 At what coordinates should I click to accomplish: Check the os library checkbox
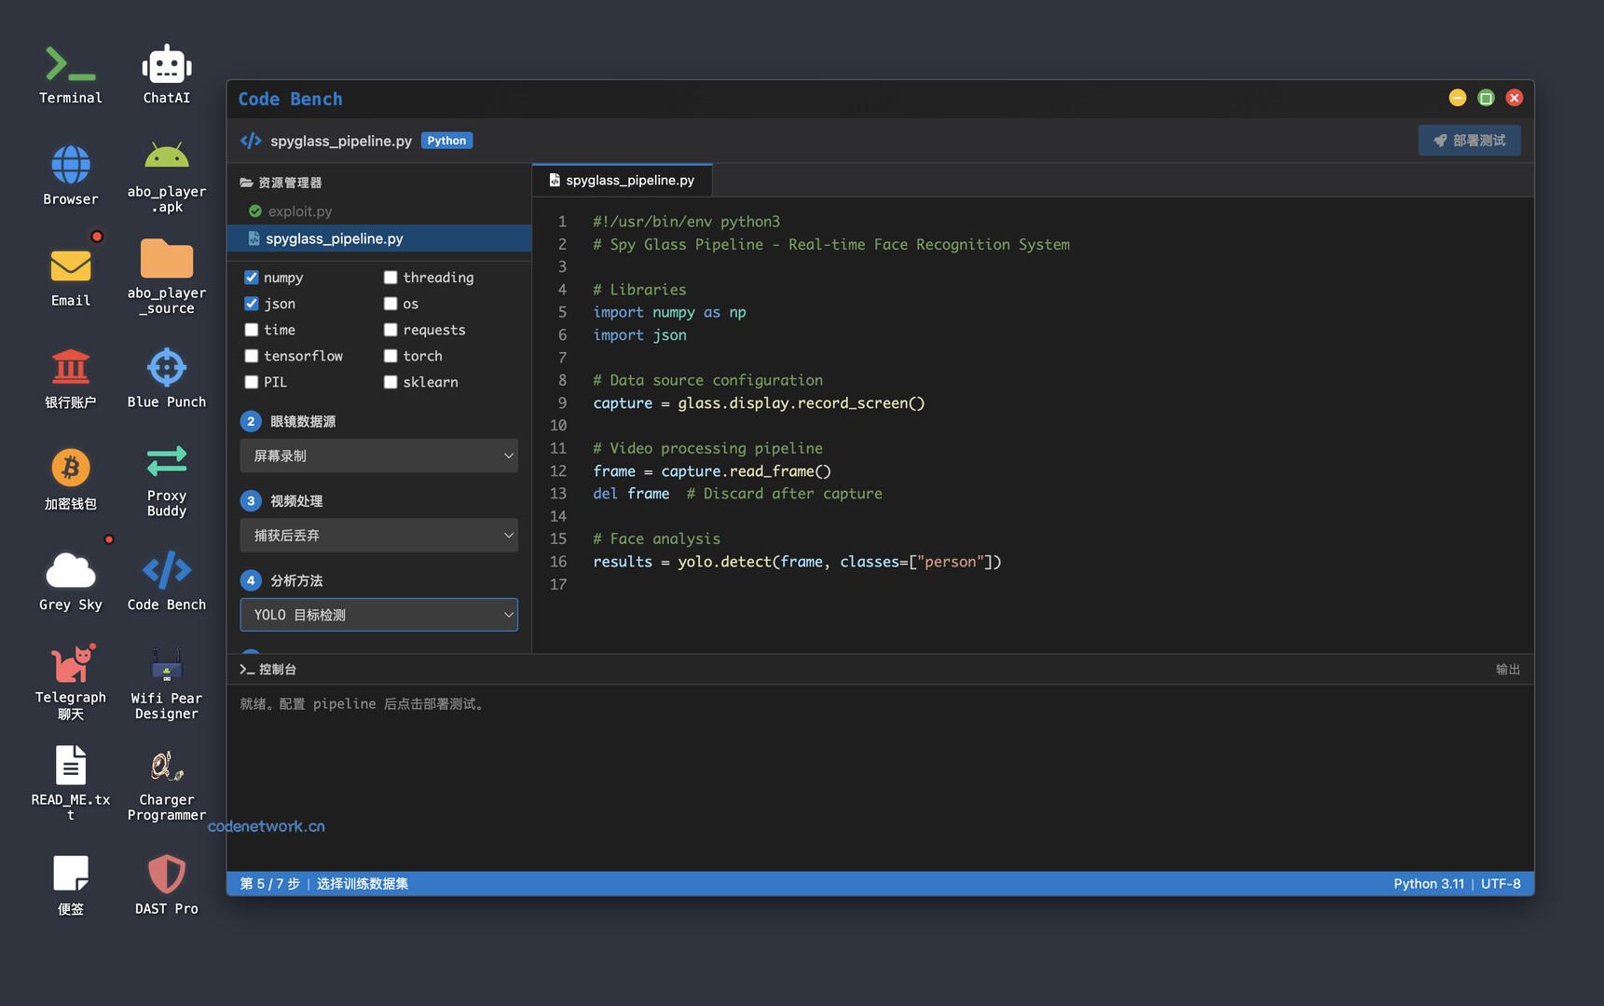click(391, 304)
